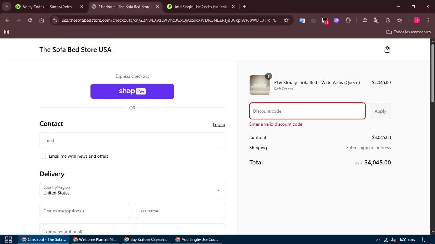The height and width of the screenshot is (244, 435).
Task: Click the Enter shipping address text
Action: (x=368, y=148)
